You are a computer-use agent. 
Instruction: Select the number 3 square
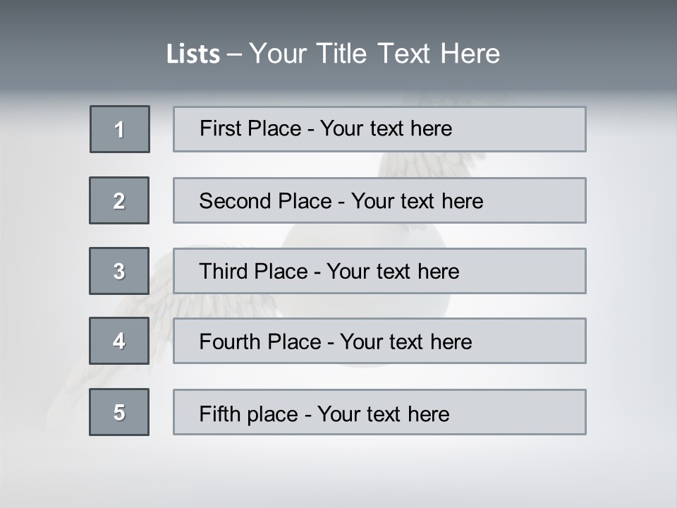[119, 271]
